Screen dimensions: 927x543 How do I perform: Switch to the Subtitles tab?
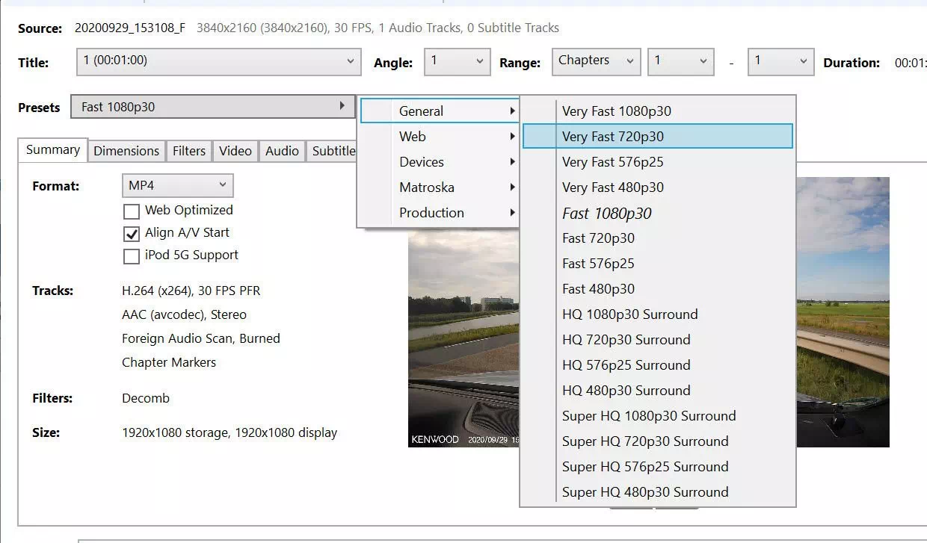click(333, 151)
